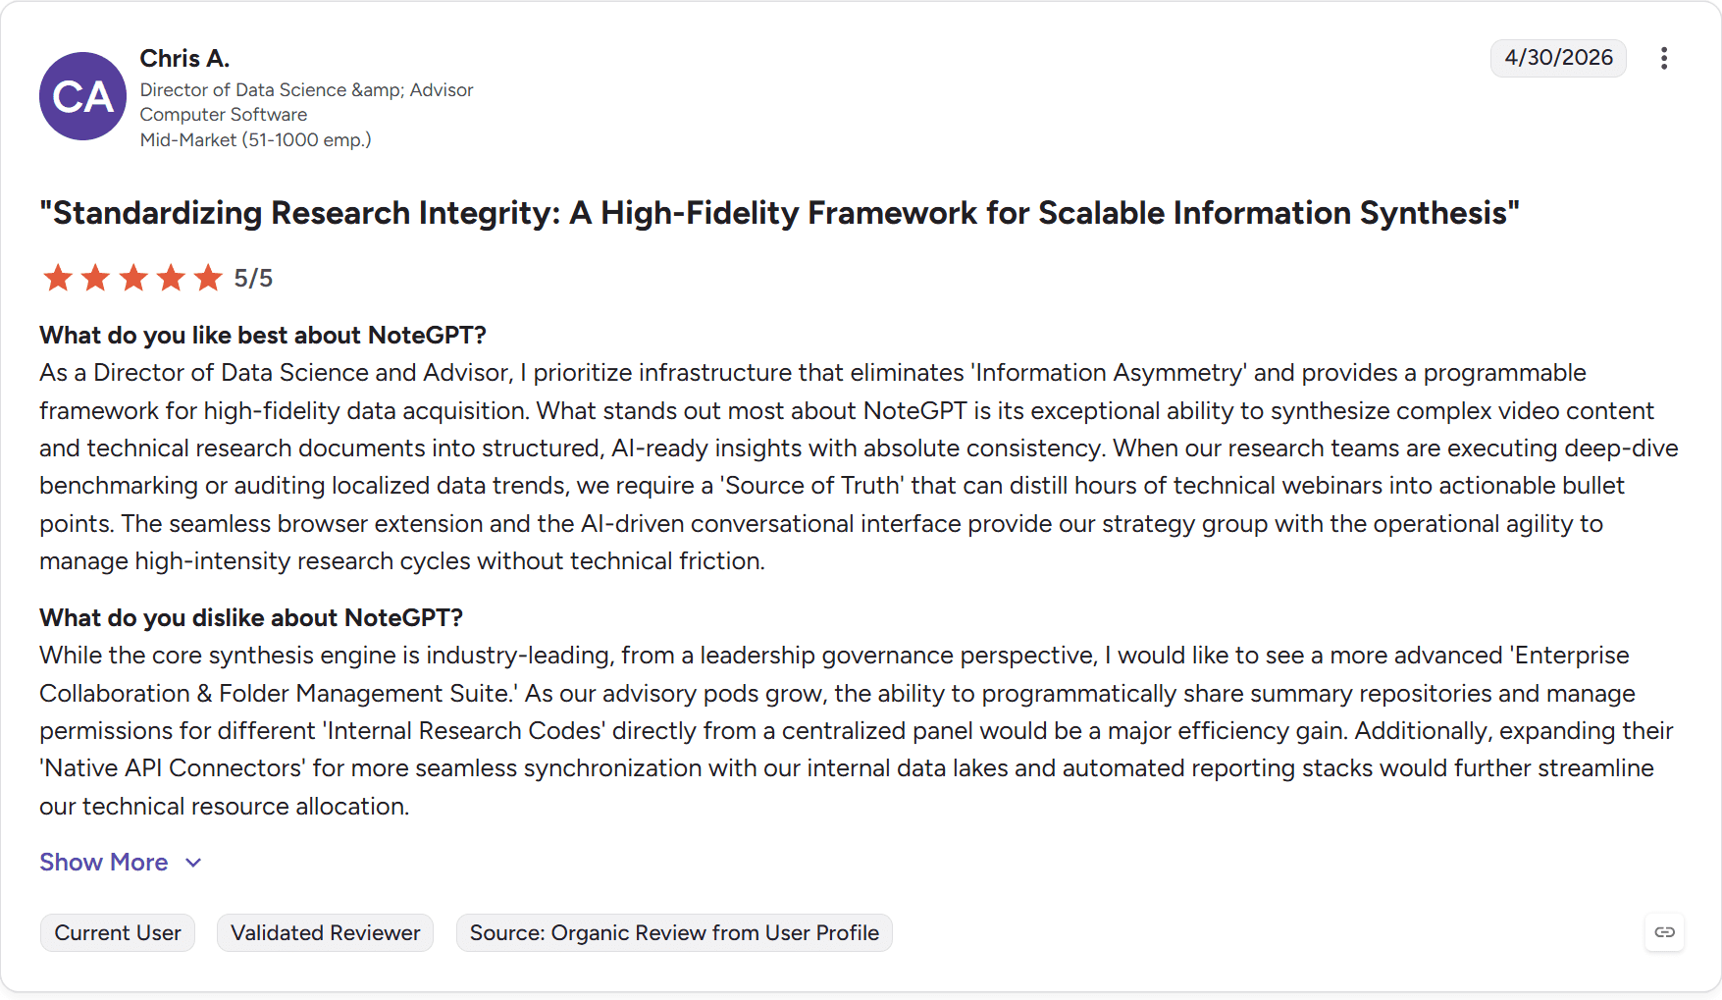The image size is (1722, 1000).
Task: Click the CA avatar circle
Action: click(82, 96)
